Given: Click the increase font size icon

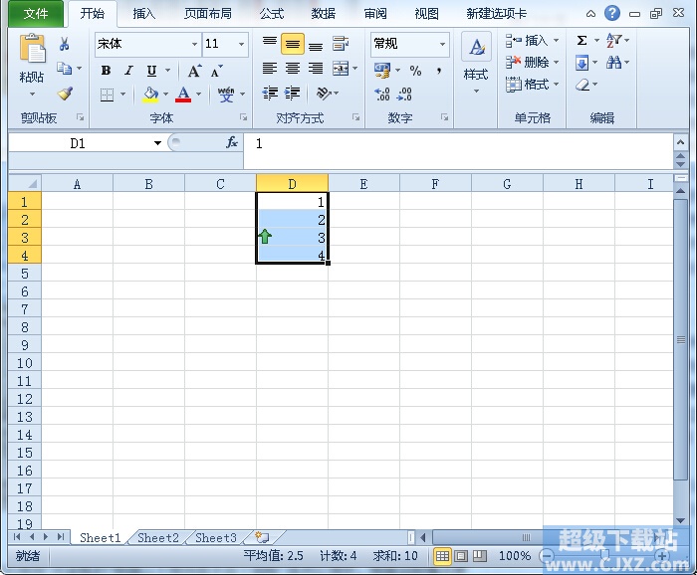Looking at the screenshot, I should [194, 71].
